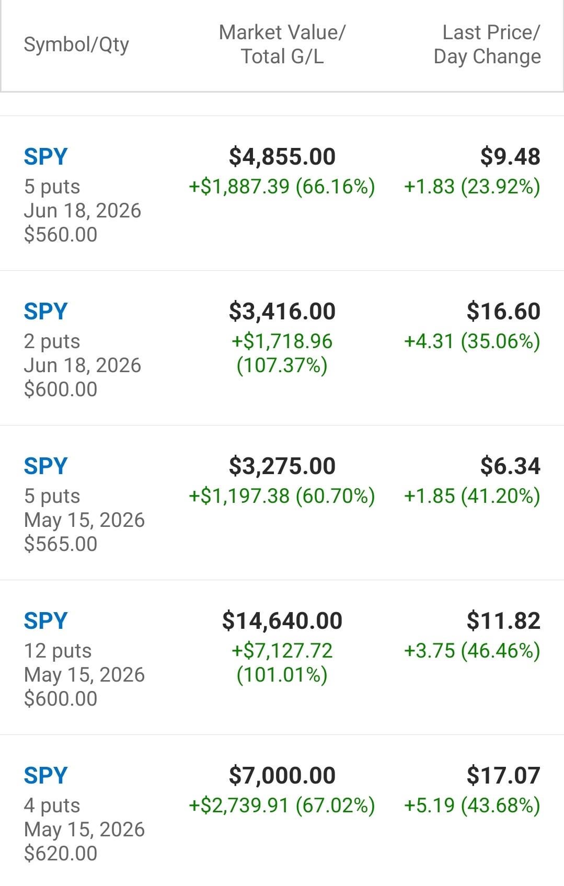Open SPY link for the $565.00 strike puts
Viewport: 564px width, 886px height.
(x=46, y=466)
